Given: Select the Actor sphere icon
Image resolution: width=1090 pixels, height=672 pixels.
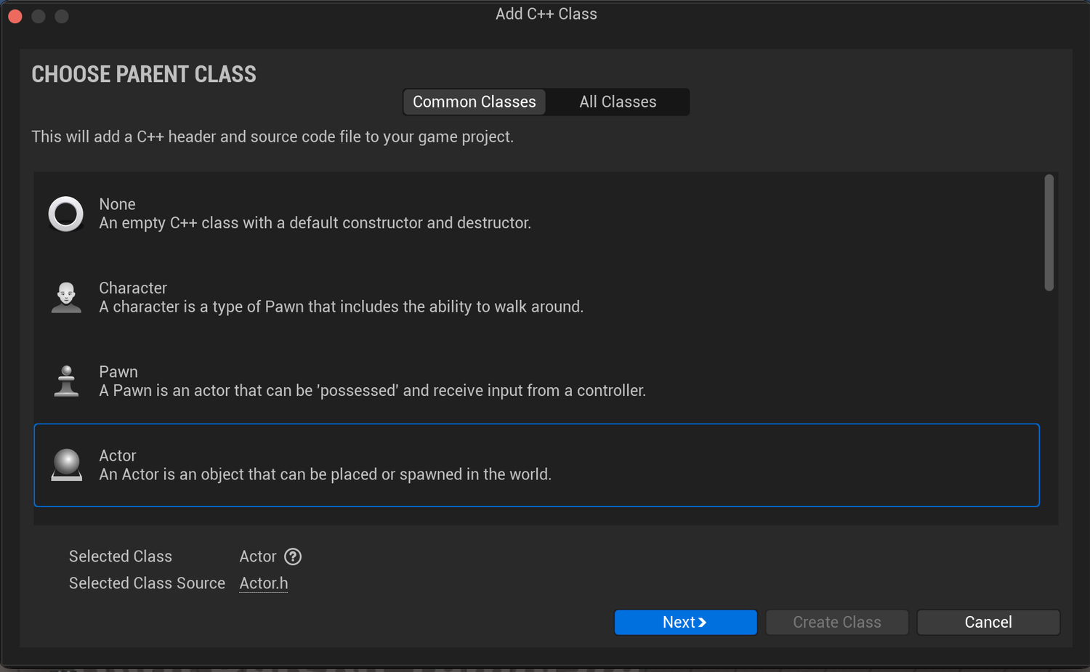Looking at the screenshot, I should [66, 465].
